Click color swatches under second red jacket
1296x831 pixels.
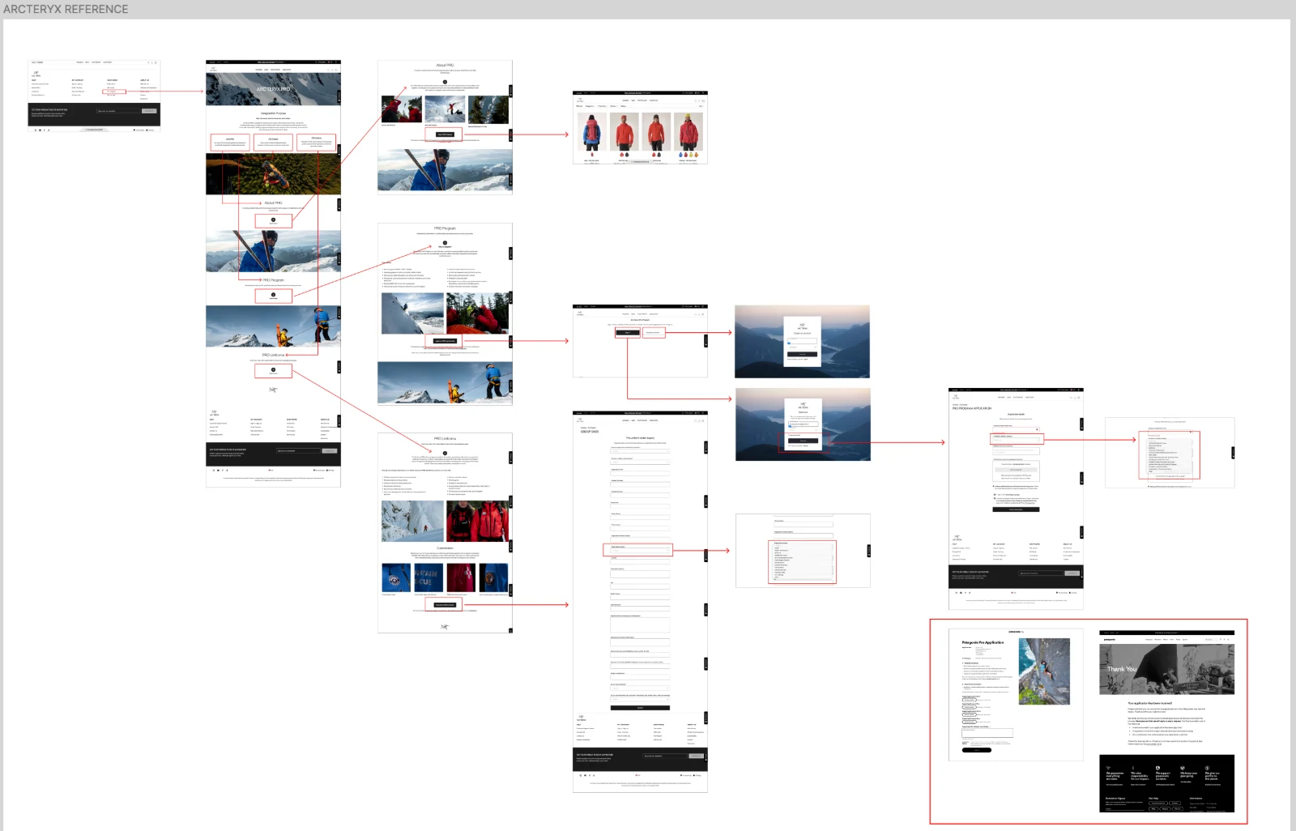click(623, 155)
